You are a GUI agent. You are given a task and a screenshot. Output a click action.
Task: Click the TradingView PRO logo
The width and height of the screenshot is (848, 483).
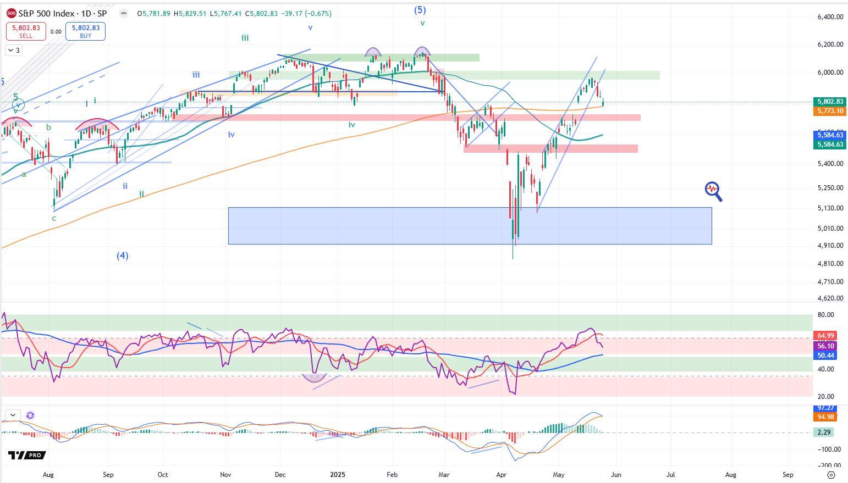[26, 455]
